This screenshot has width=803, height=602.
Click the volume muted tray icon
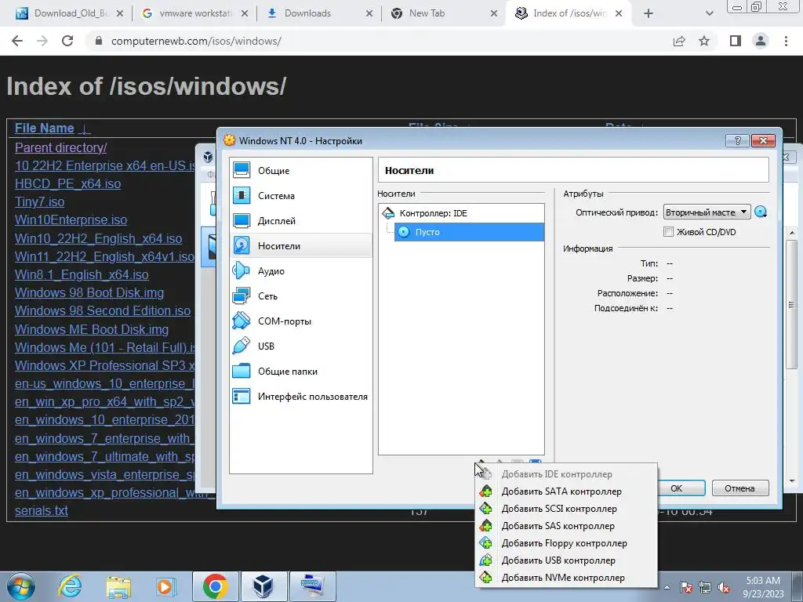coord(724,587)
